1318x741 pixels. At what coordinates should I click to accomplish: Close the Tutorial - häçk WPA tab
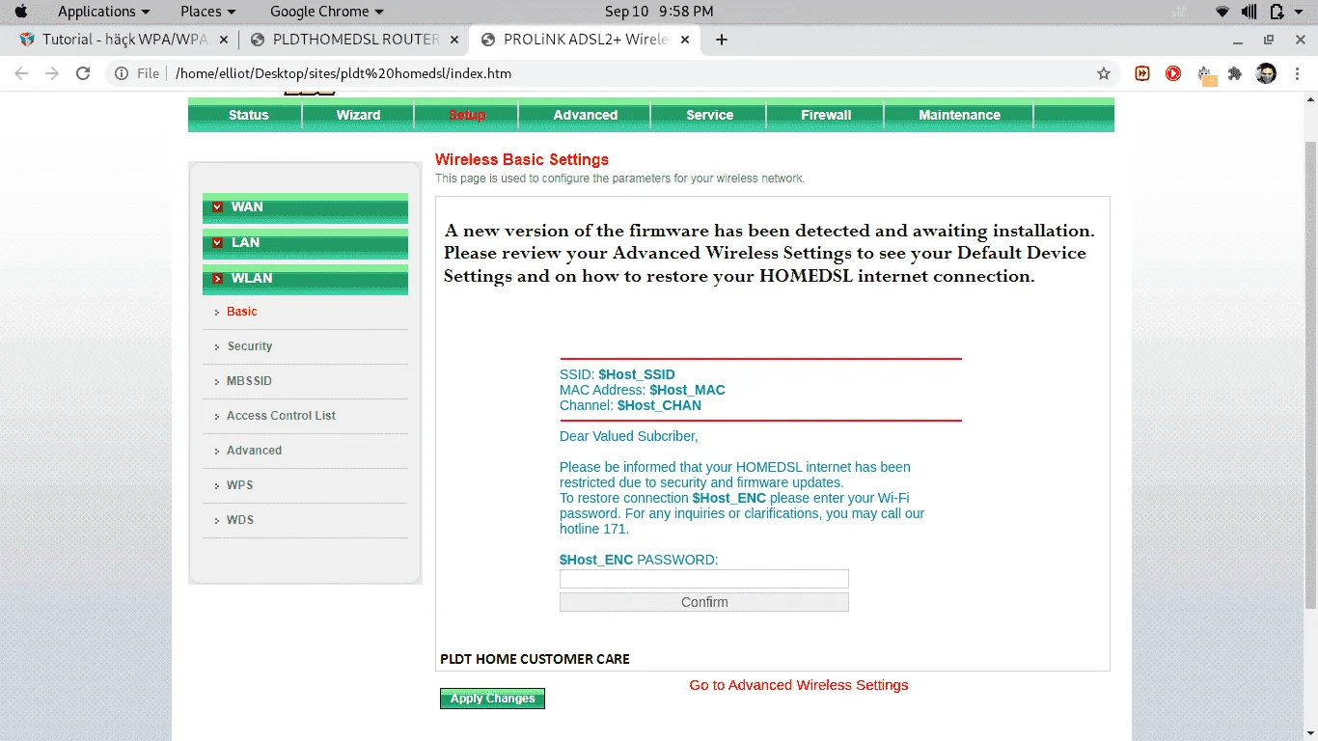click(x=224, y=40)
